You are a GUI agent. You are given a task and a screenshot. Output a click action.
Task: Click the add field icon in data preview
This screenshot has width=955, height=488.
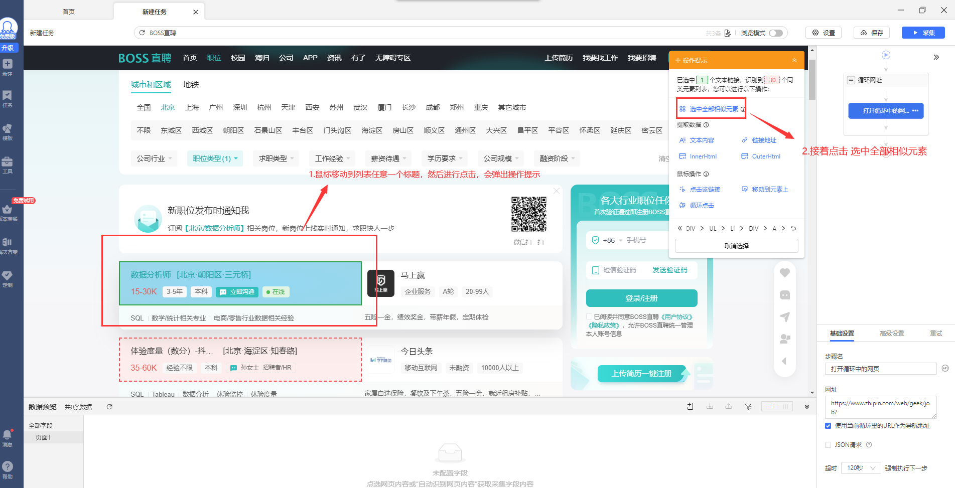click(691, 407)
